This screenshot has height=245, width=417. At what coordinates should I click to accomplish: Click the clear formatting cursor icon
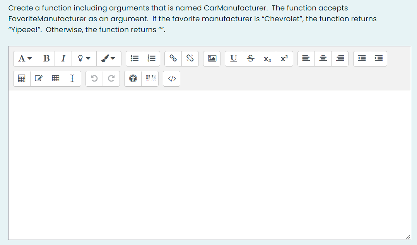point(72,79)
